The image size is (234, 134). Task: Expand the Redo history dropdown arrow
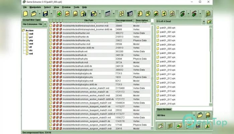pos(200,14)
